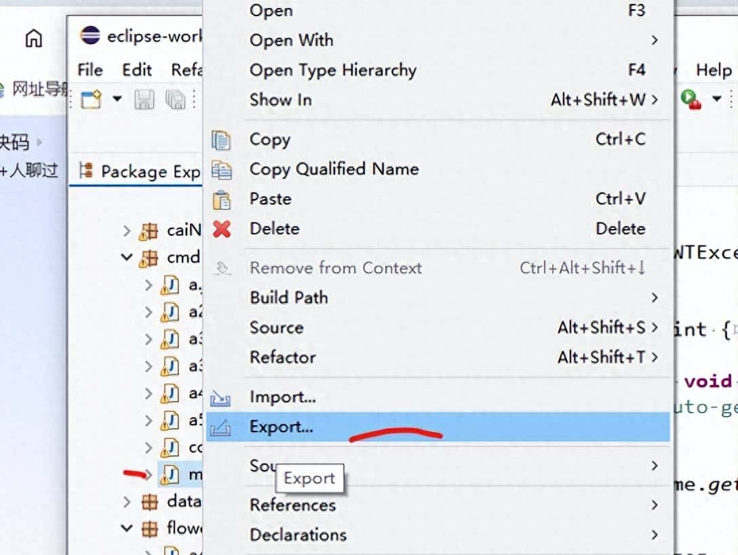Open the Open With submenu
The image size is (738, 555).
pyautogui.click(x=438, y=41)
